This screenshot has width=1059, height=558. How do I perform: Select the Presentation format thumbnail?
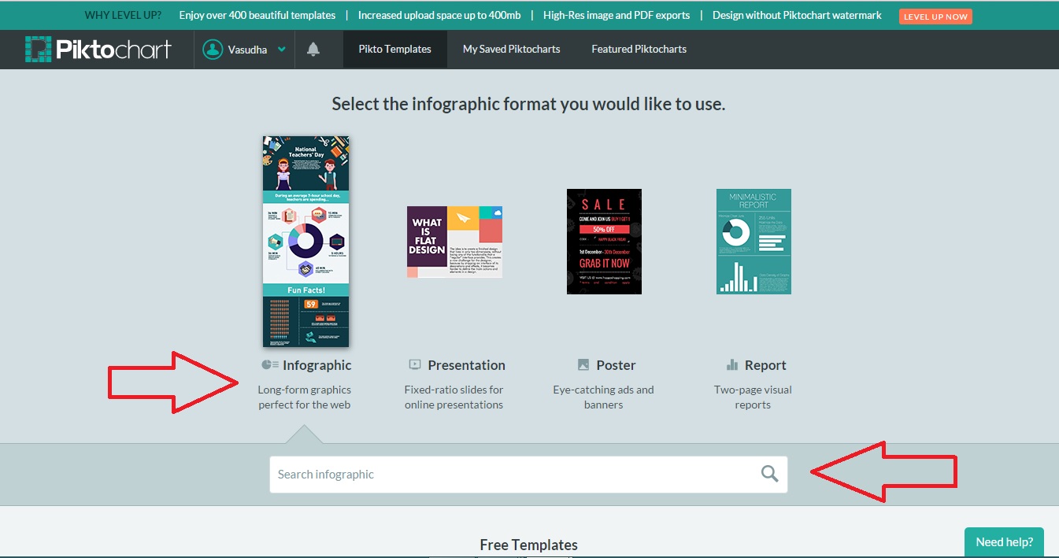[x=454, y=242]
